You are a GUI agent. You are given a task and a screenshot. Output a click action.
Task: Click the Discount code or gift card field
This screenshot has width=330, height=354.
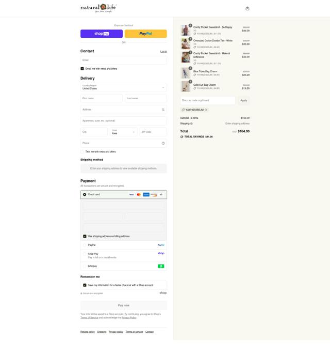tap(208, 100)
